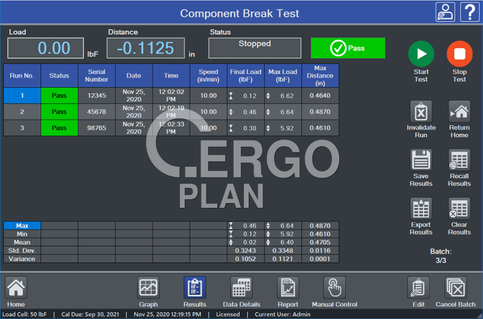Select the Variance statistics row label
The width and height of the screenshot is (483, 319).
[22, 259]
